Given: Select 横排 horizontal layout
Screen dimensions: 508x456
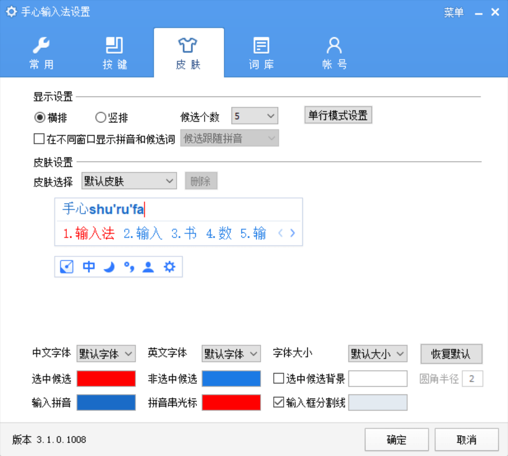Looking at the screenshot, I should tap(50, 117).
